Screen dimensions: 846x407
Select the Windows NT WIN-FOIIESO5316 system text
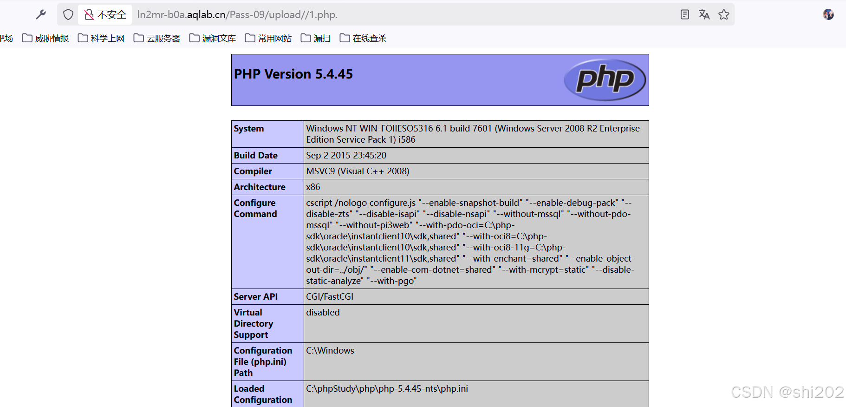tap(473, 134)
